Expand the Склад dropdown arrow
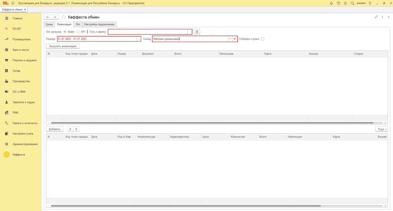Image resolution: width=393 pixels, height=211 pixels. (x=230, y=39)
